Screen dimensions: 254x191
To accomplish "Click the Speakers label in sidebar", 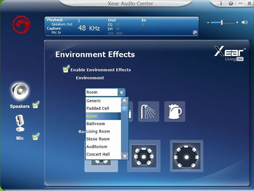I will (20, 107).
